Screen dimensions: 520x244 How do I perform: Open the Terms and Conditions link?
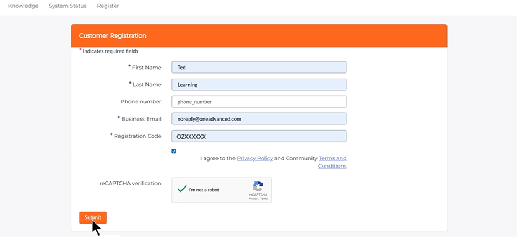pyautogui.click(x=332, y=162)
